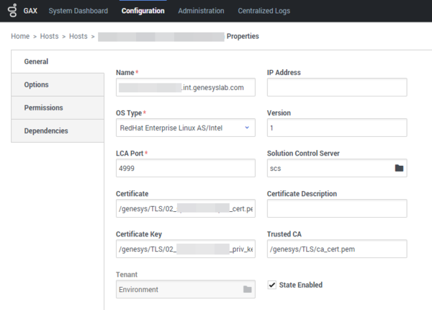Click the Certificate Description field
The height and width of the screenshot is (310, 432).
337,208
